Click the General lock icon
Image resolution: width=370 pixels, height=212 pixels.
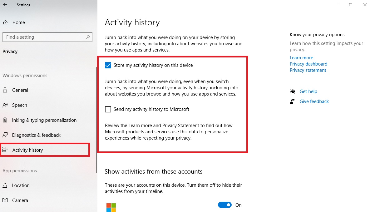point(5,90)
